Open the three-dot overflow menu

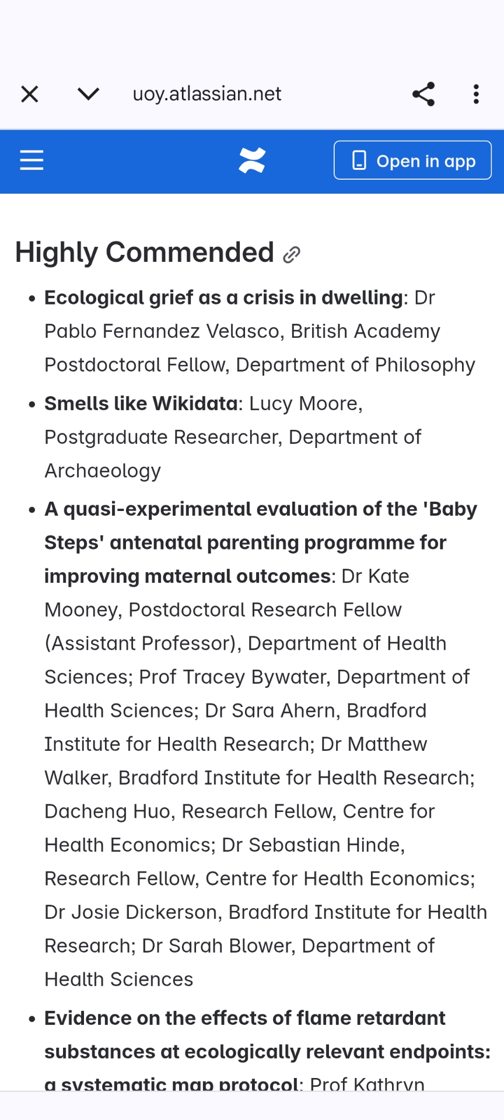(x=476, y=94)
